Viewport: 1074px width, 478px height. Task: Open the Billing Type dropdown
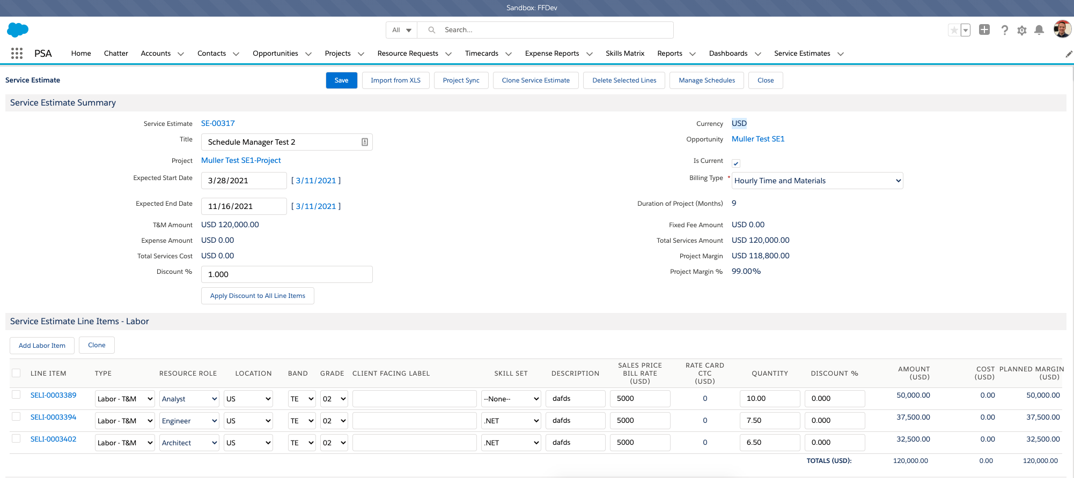(x=818, y=181)
